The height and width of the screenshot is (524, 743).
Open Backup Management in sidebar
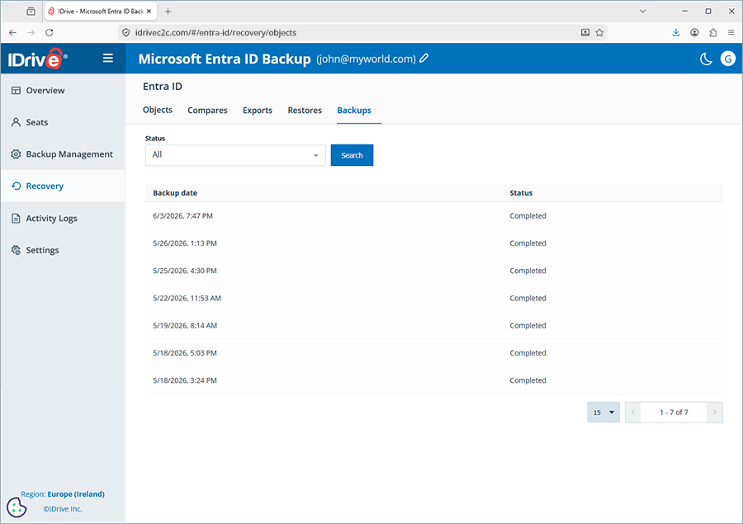tap(63, 154)
